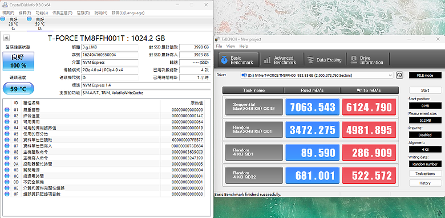The width and height of the screenshot is (445, 218).
Task: Open the 說明(H) menu in CrystalDiskInfo
Action: [101, 13]
